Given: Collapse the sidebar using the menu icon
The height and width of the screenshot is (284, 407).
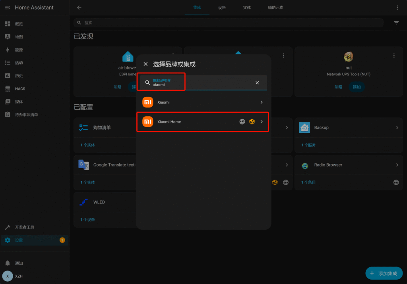Looking at the screenshot, I should pyautogui.click(x=8, y=8).
